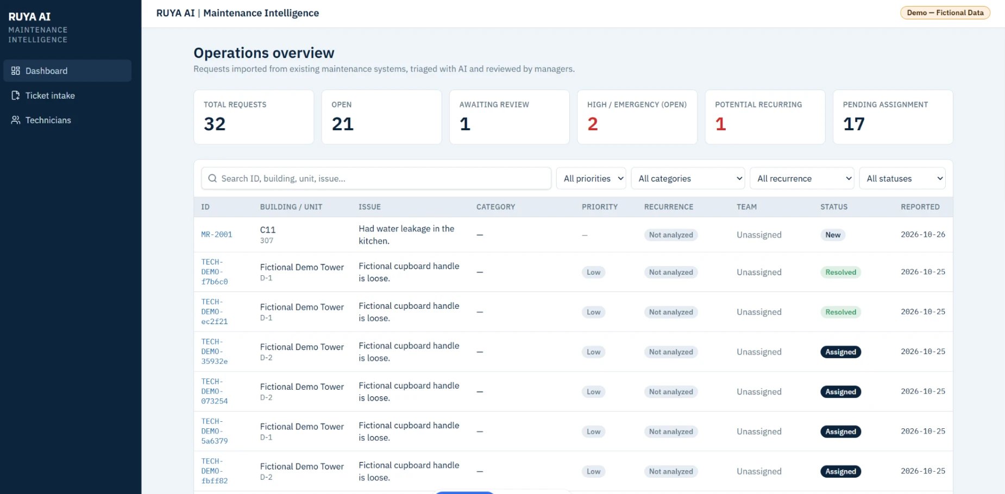Open request MR-2001
The width and height of the screenshot is (1005, 494).
pyautogui.click(x=217, y=235)
